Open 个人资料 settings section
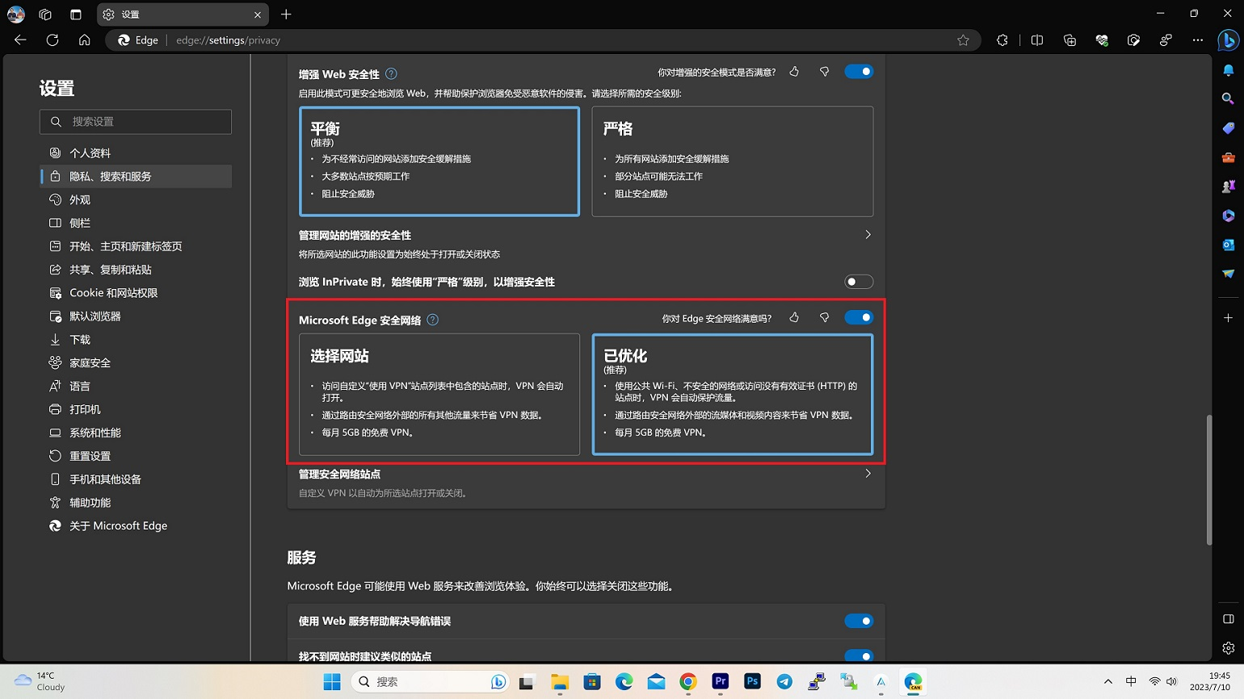 pos(136,153)
